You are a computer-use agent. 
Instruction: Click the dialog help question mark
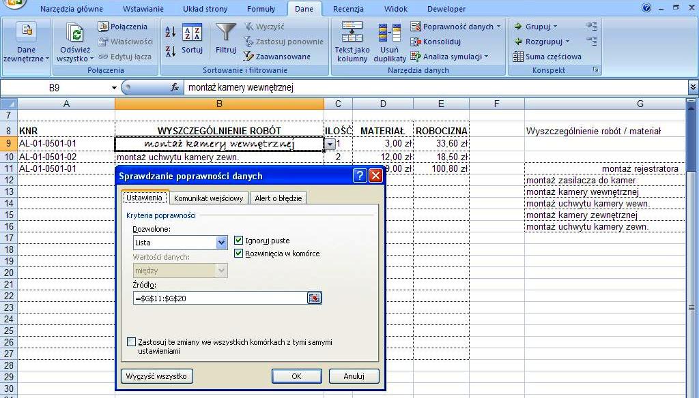click(360, 176)
